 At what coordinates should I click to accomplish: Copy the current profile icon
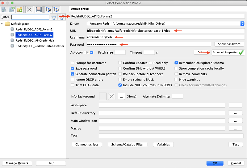point(12,10)
